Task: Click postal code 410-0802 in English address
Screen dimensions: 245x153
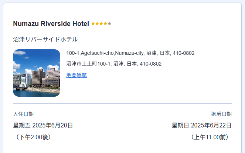Action: [184, 53]
